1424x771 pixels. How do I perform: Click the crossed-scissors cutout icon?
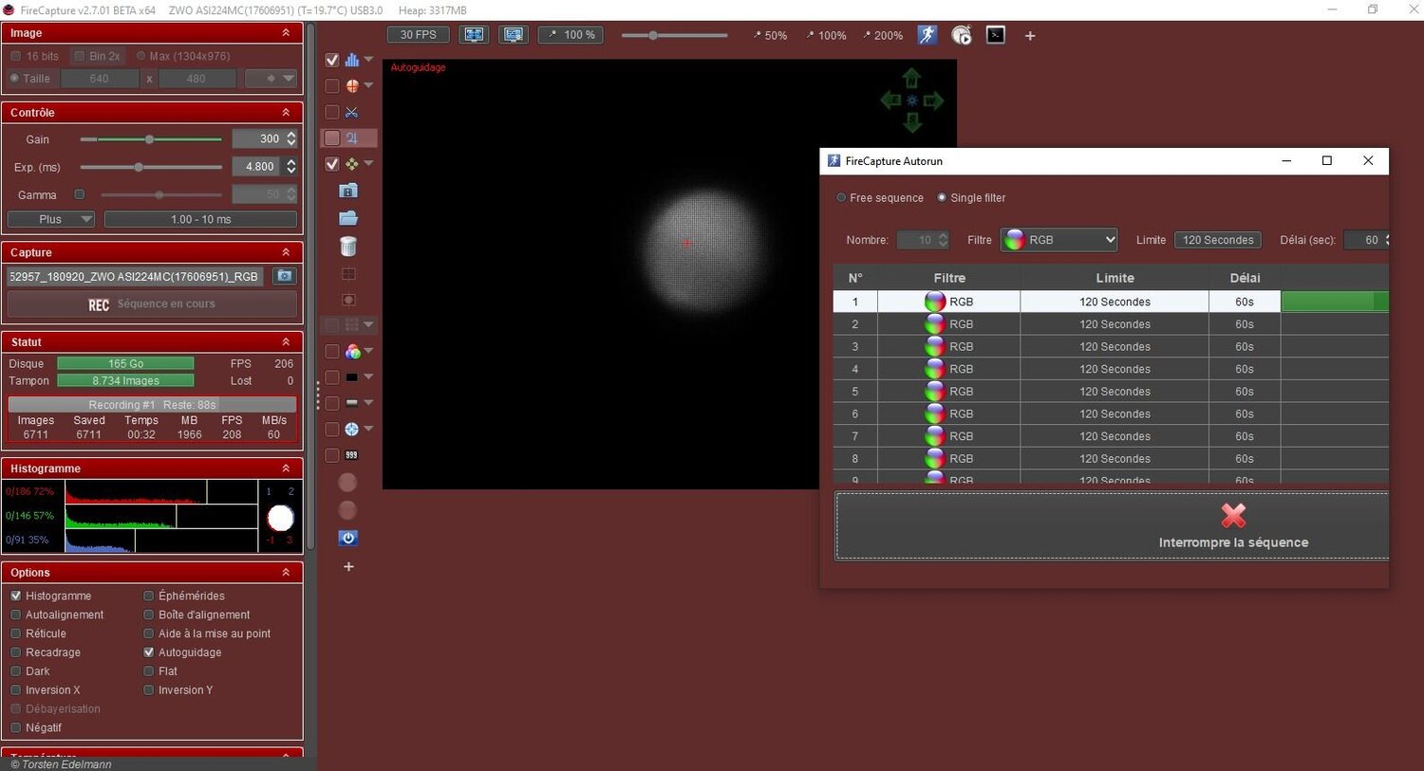(x=351, y=112)
